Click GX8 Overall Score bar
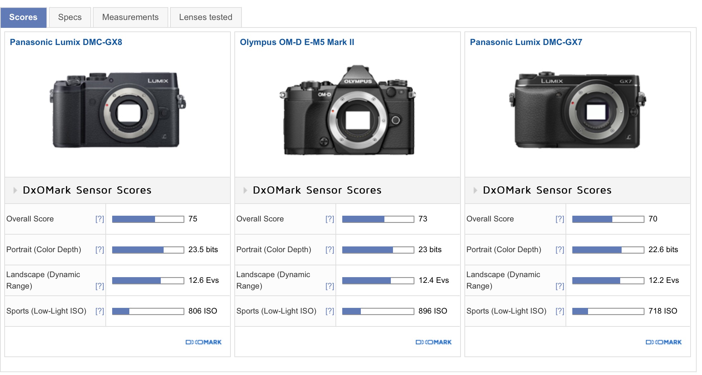This screenshot has height=375, width=702. pos(148,219)
